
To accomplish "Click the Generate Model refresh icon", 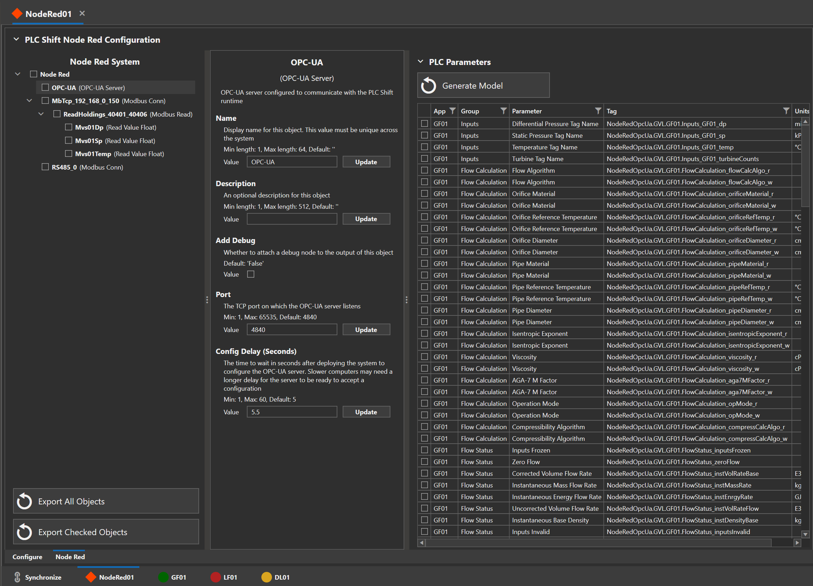I will coord(428,85).
